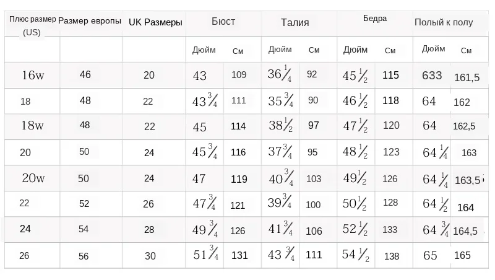Click the "Плюс размер (US)" column header
Image resolution: width=495 pixels, height=280 pixels.
(x=32, y=25)
